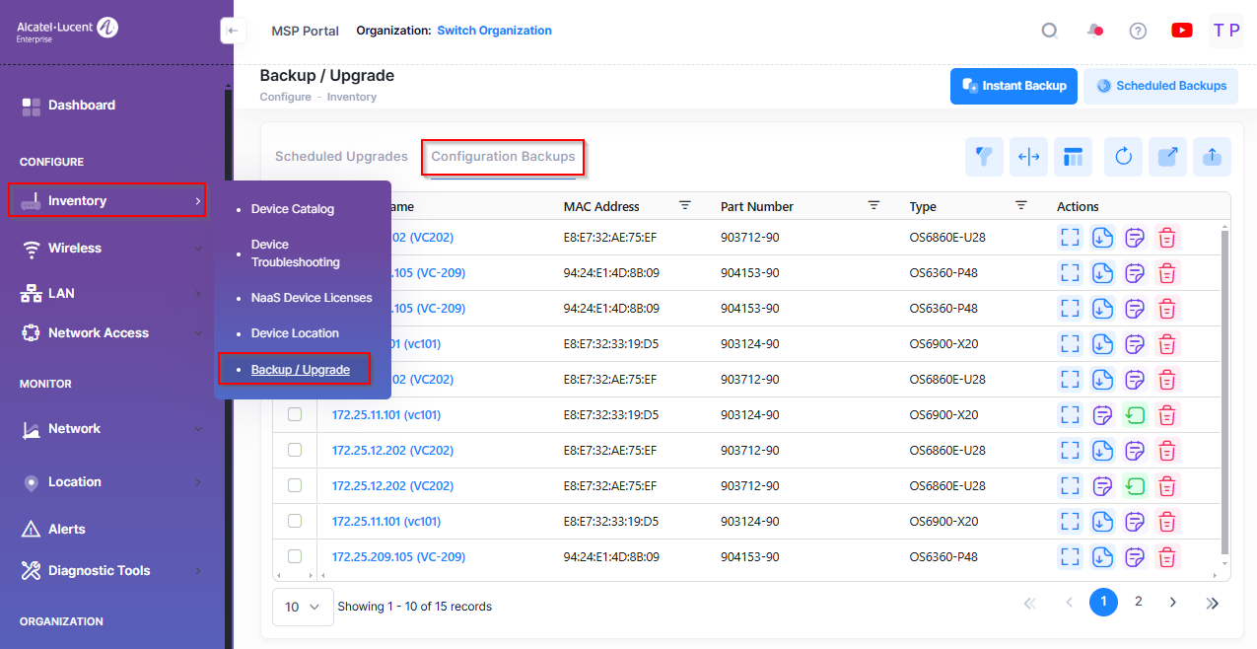Tick checkbox of vc101 row with green restore icon
This screenshot has height=649, width=1257.
point(295,414)
